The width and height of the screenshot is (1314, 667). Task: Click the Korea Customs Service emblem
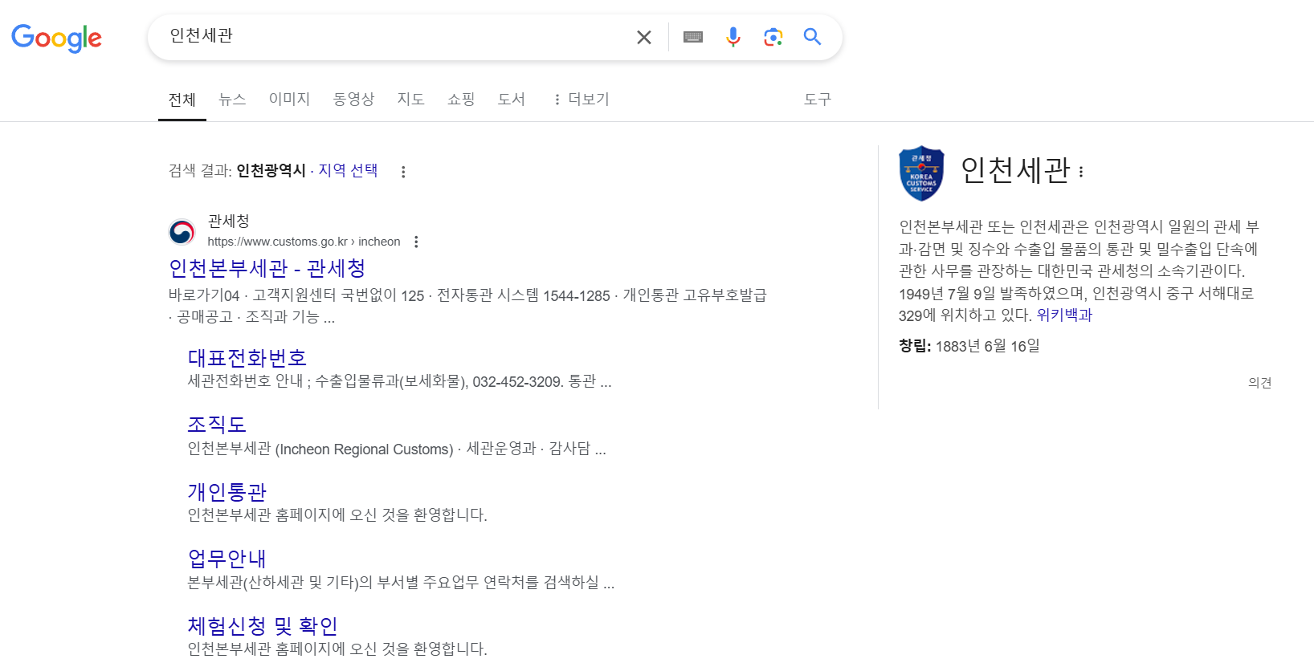921,173
